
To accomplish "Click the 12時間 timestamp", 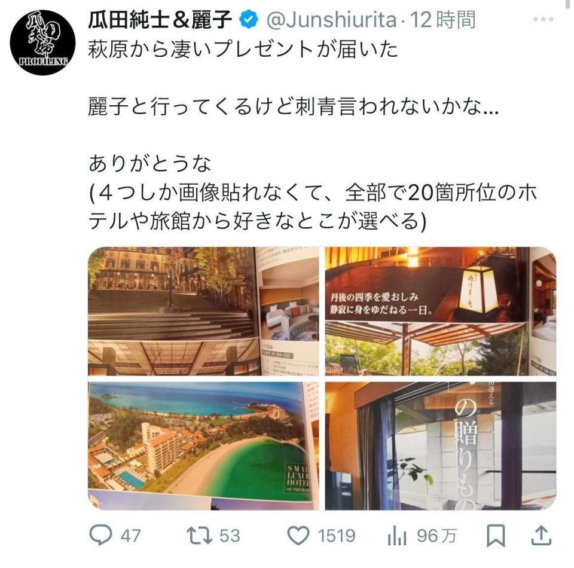I will point(442,20).
